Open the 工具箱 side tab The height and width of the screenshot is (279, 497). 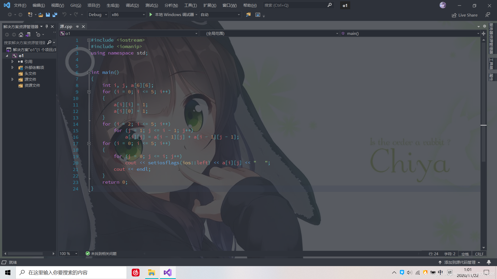[492, 63]
